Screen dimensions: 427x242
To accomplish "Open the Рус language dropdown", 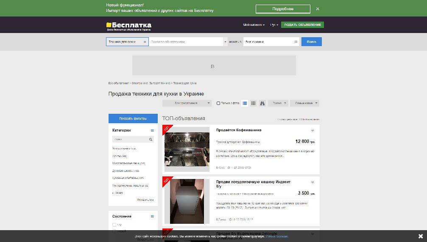I will pyautogui.click(x=274, y=25).
